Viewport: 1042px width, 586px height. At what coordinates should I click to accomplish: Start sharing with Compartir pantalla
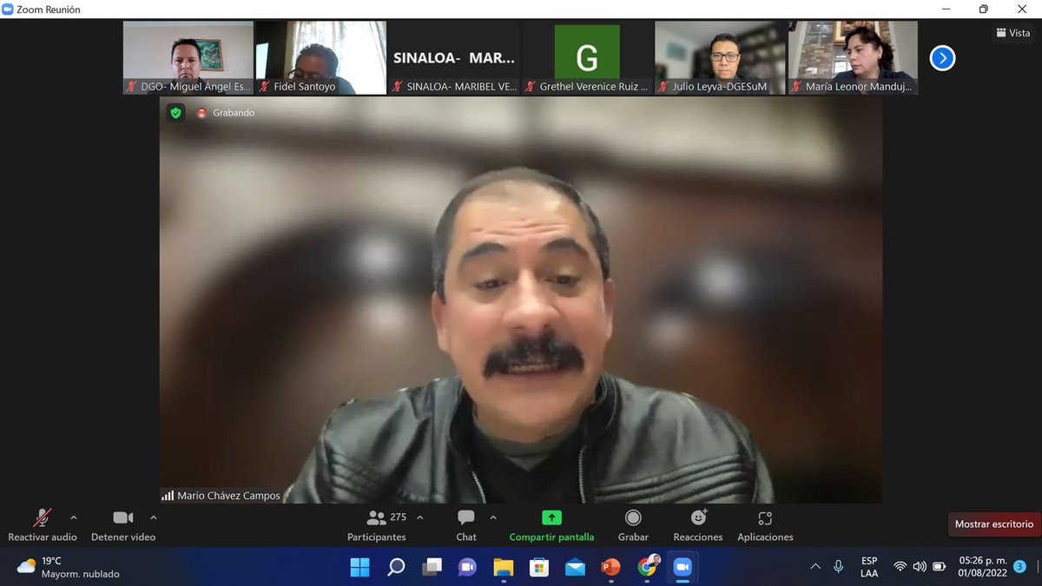tap(551, 525)
